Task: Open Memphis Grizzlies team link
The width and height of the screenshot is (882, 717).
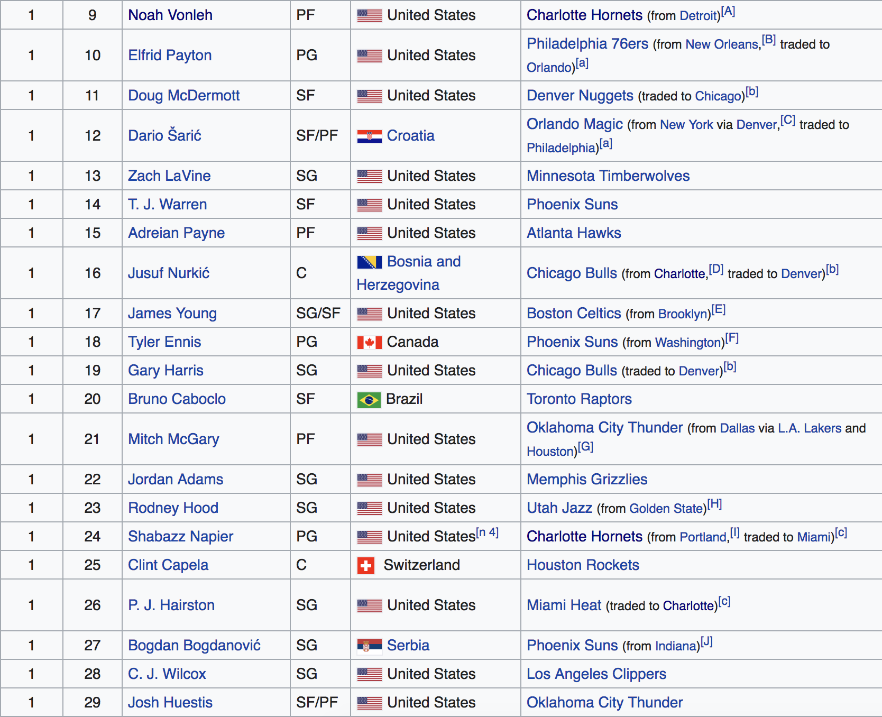Action: pos(587,479)
